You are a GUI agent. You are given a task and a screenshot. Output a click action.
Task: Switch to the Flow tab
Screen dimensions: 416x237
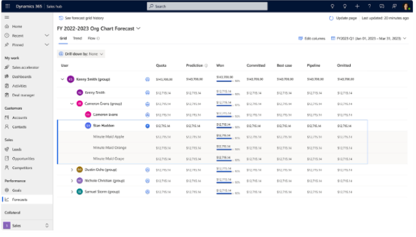click(x=92, y=39)
